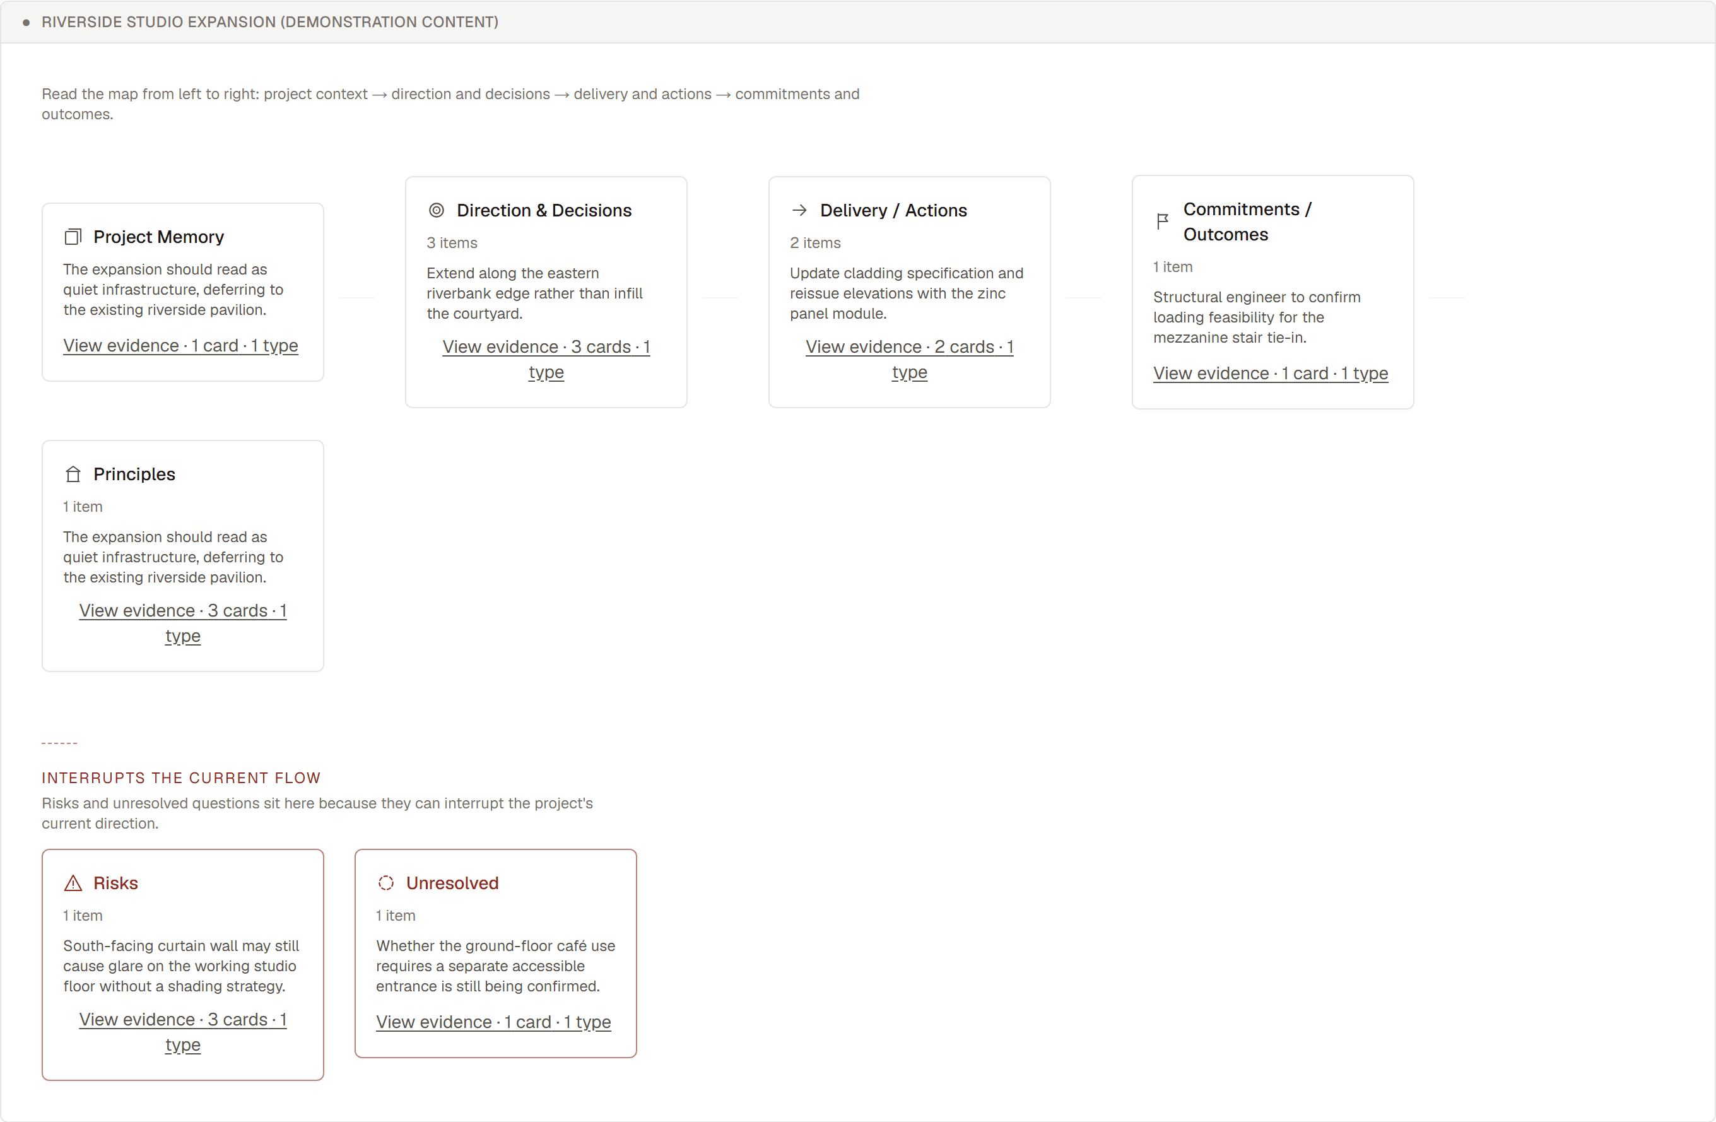1716x1122 pixels.
Task: Click '1 item' under Principles
Action: tap(82, 507)
